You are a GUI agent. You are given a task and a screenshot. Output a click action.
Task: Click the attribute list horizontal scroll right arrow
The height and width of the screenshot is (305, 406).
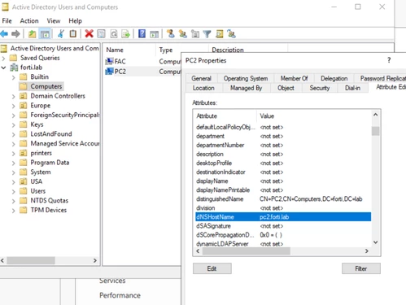pyautogui.click(x=367, y=251)
